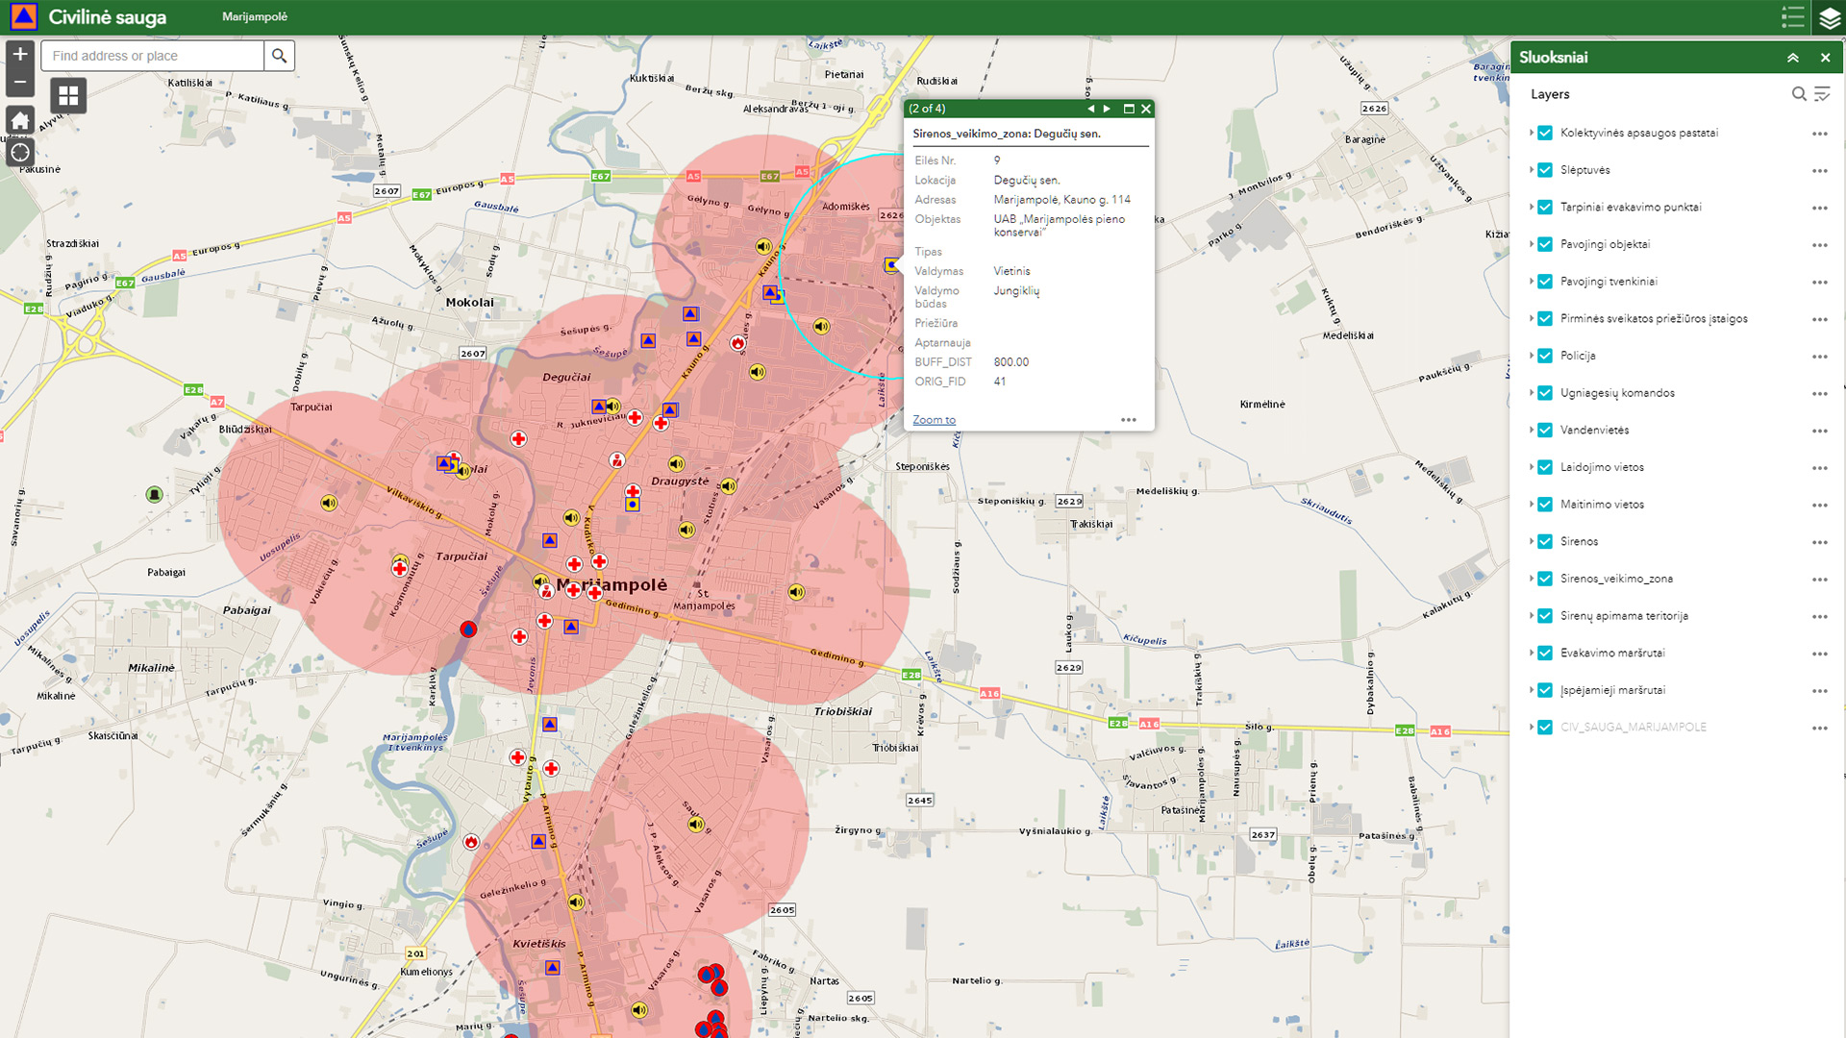This screenshot has width=1846, height=1038.
Task: Uncheck the Slėptuvės layer checkbox
Action: [x=1545, y=170]
